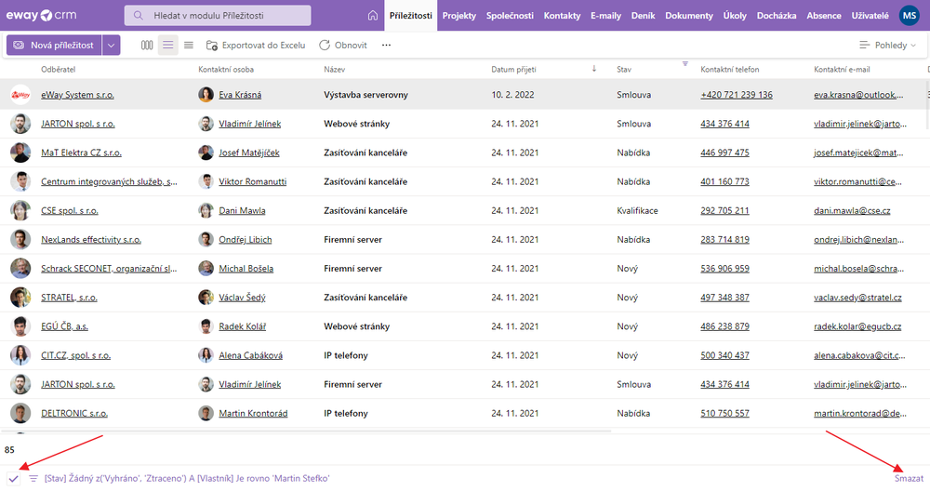930x491 pixels.
Task: Click the eWay System s.r.o. company logo
Action: (x=20, y=95)
